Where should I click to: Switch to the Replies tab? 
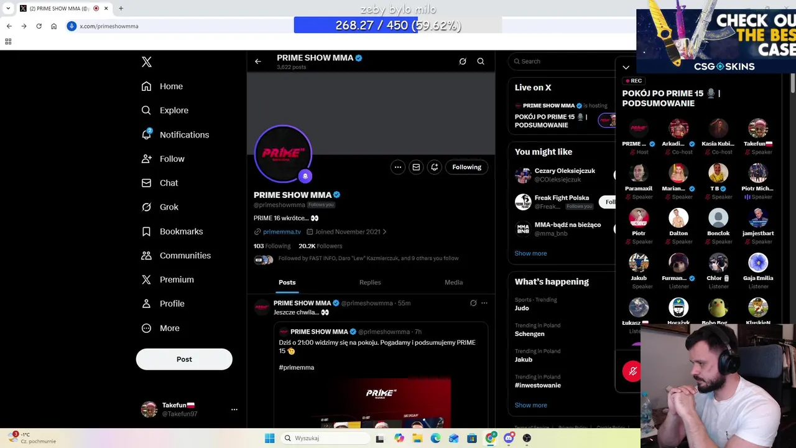[x=370, y=282]
